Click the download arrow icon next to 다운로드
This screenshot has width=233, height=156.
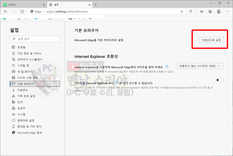pyautogui.click(x=14, y=90)
